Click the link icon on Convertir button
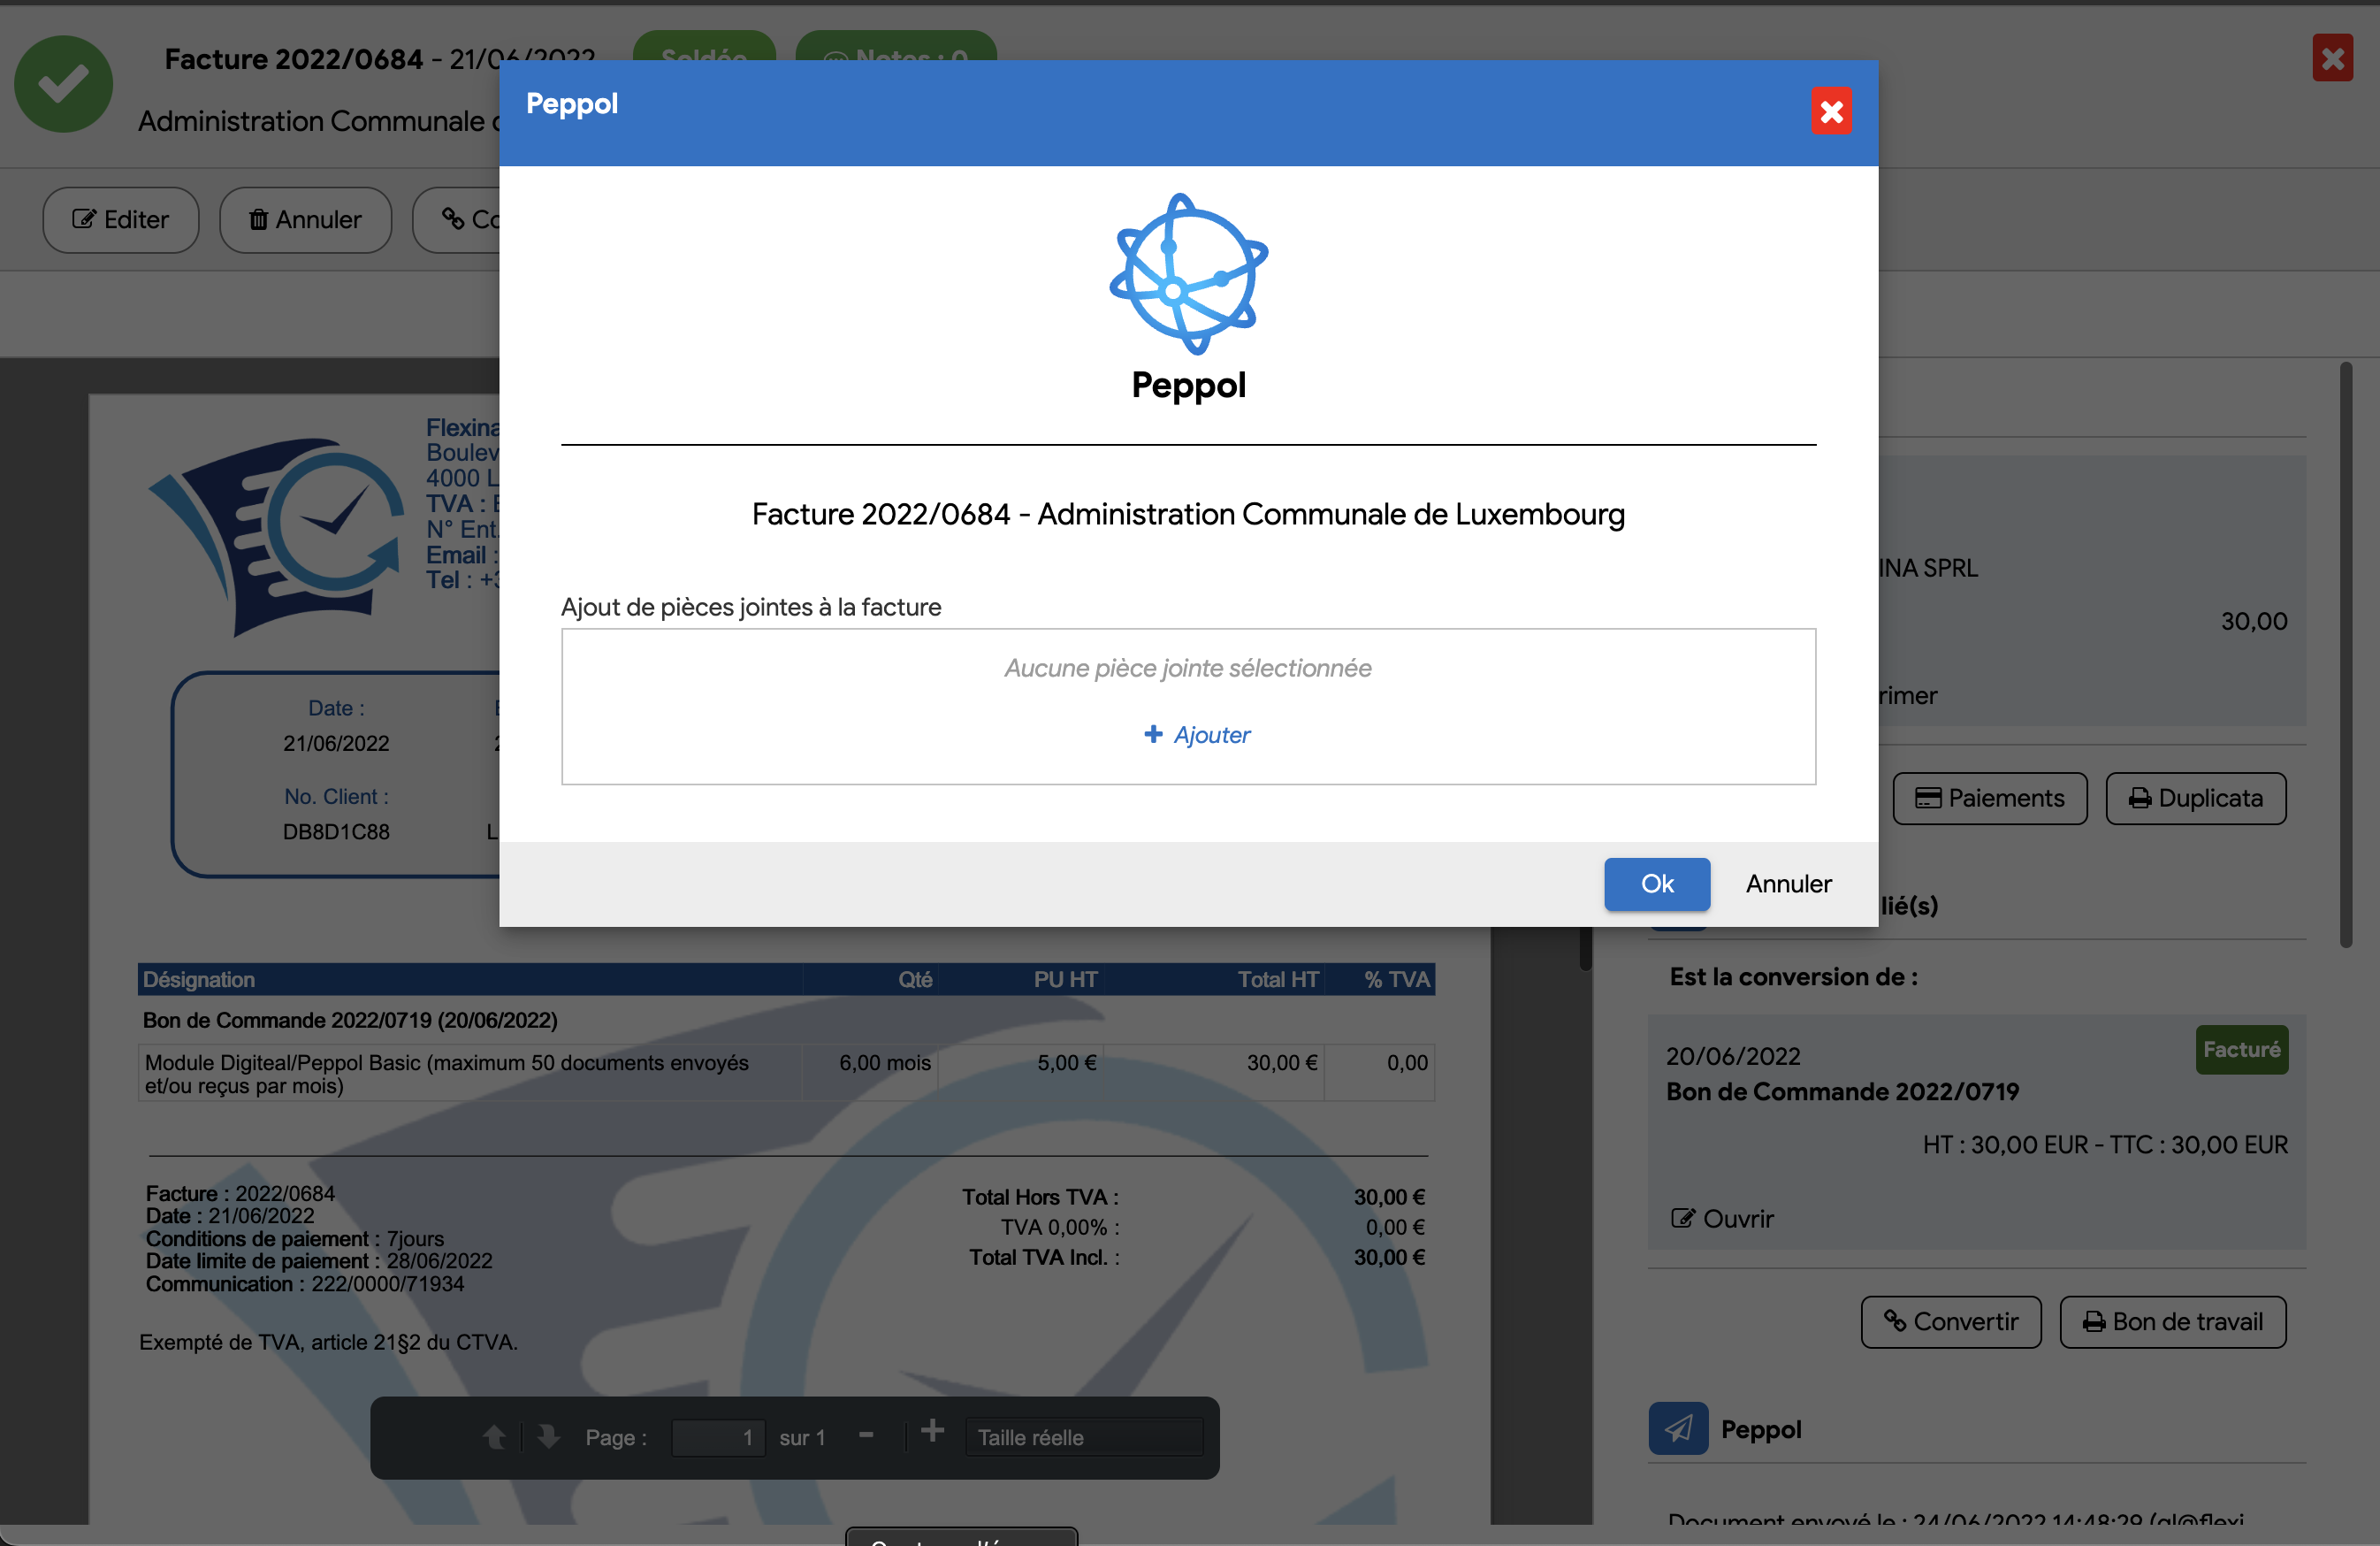2380x1546 pixels. click(1894, 1320)
